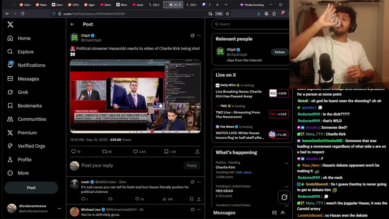
Task: Open Daily Wire live broadcast
Action: tap(252, 91)
